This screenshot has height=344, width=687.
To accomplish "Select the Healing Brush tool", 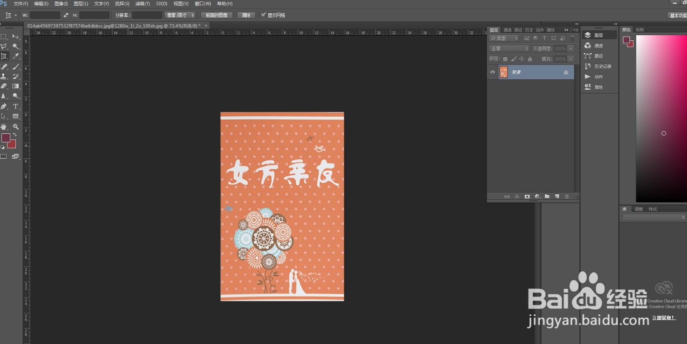I will pyautogui.click(x=4, y=67).
